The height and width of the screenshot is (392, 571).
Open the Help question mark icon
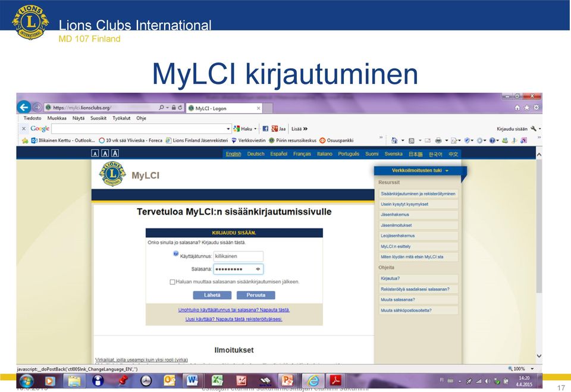coord(492,140)
